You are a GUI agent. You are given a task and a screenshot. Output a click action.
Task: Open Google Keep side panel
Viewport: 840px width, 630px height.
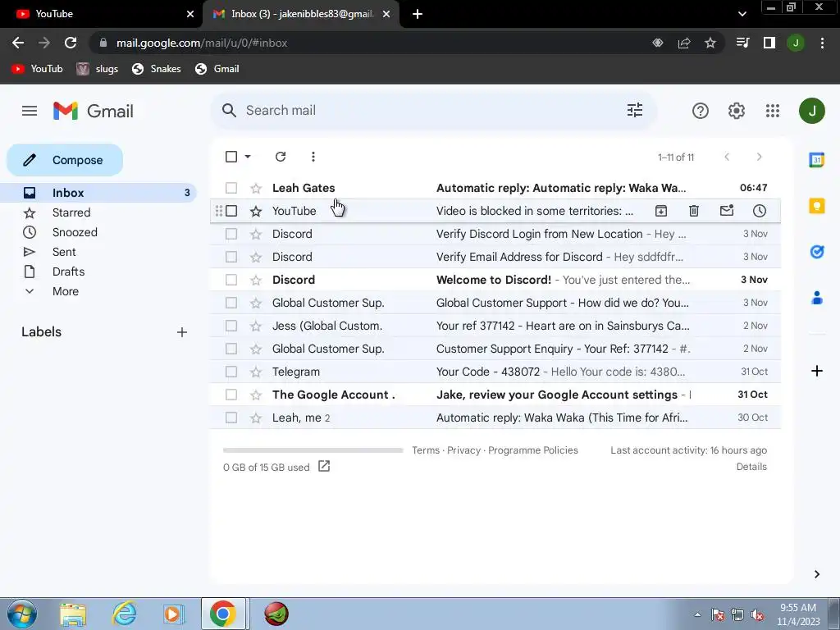[816, 206]
